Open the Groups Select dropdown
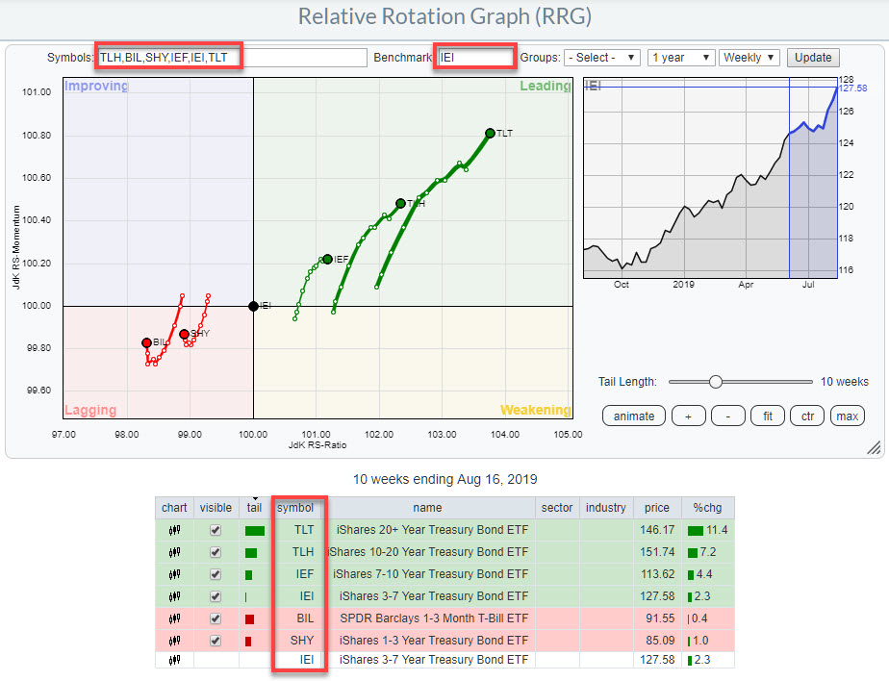This screenshot has height=681, width=889. coord(601,58)
